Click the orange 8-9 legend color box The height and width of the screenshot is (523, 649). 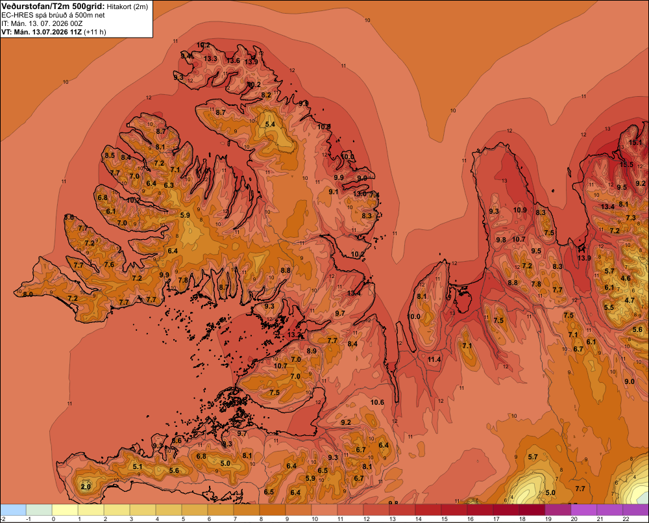(x=273, y=509)
